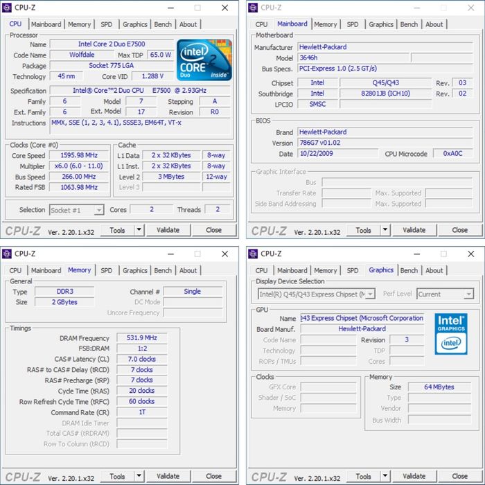The height and width of the screenshot is (485, 485).
Task: Click Close button in Mainboard window
Action: pyautogui.click(x=460, y=230)
